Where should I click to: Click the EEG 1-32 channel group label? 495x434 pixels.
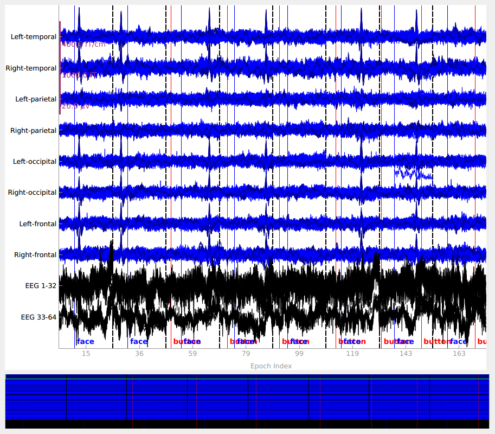click(41, 286)
